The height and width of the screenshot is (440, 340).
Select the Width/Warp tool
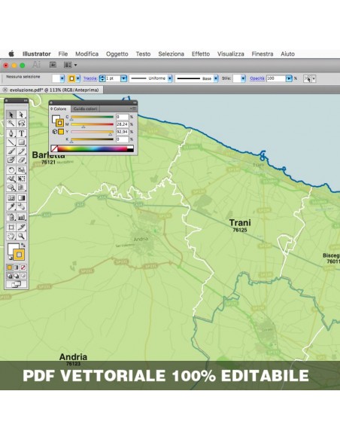click(11, 179)
